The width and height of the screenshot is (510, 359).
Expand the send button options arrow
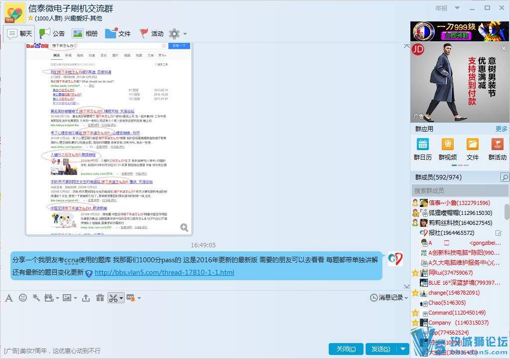pos(403,349)
